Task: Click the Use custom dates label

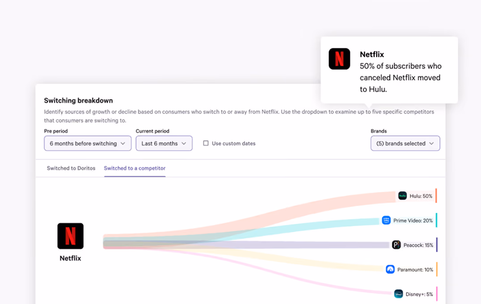Action: 234,143
